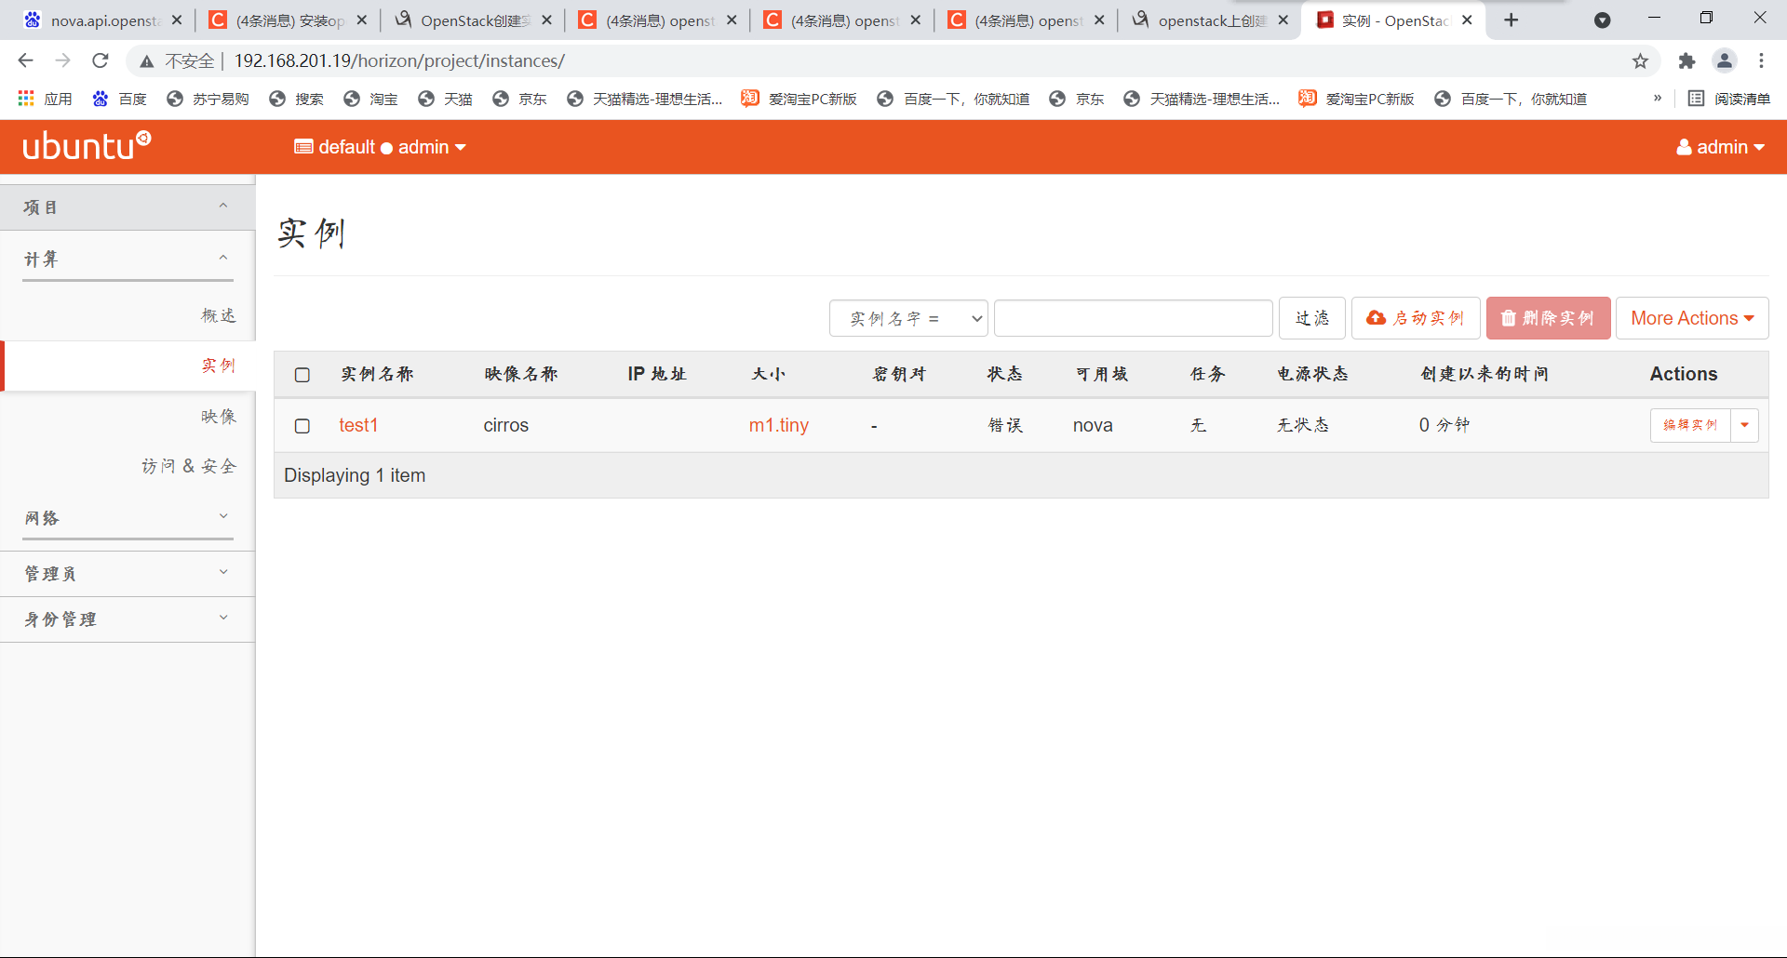Check the select-all checkbox in the table header

[x=302, y=375]
